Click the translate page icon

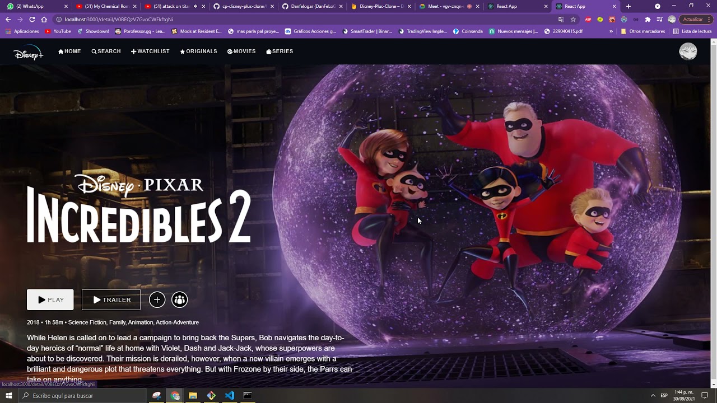561,19
